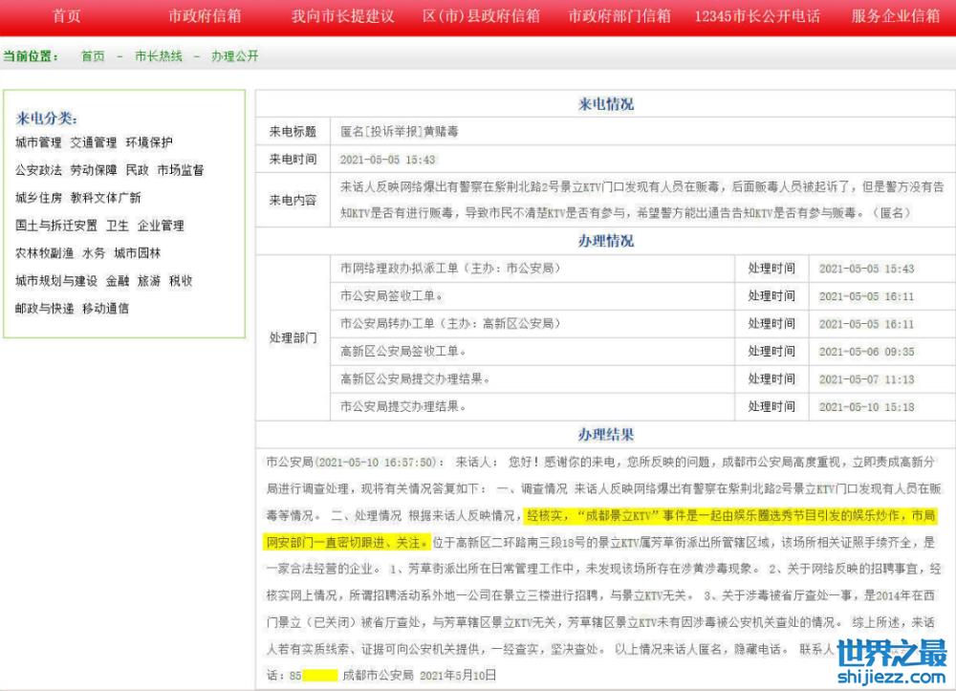Open 服务企业信箱 navigation item
Image resolution: width=956 pixels, height=691 pixels.
click(895, 16)
